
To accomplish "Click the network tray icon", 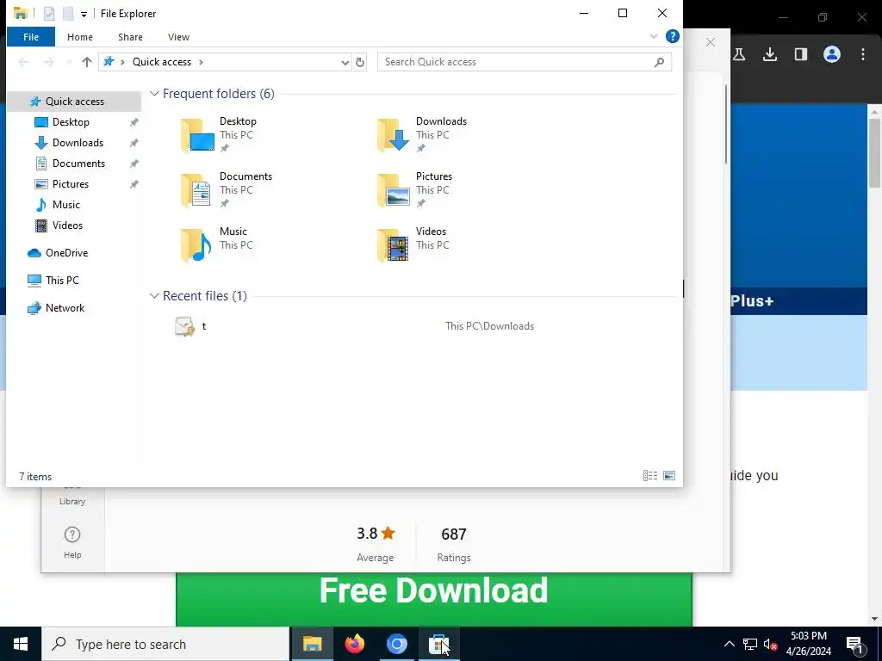I will click(x=750, y=644).
